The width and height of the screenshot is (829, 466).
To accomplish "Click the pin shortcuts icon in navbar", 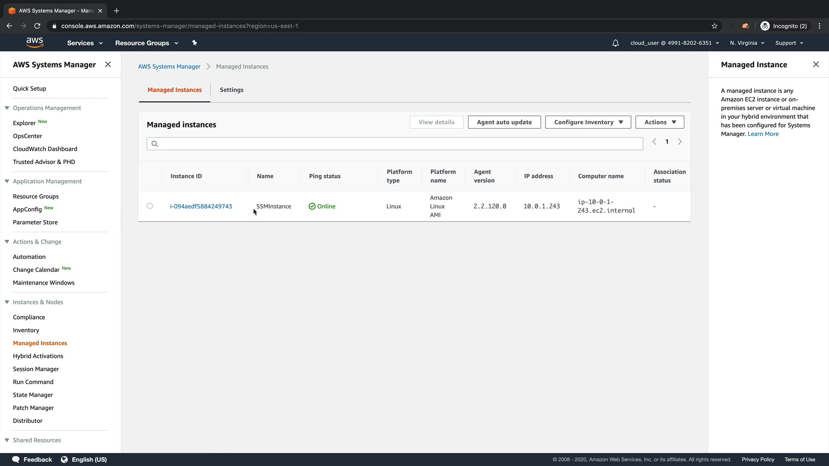I will tap(194, 43).
